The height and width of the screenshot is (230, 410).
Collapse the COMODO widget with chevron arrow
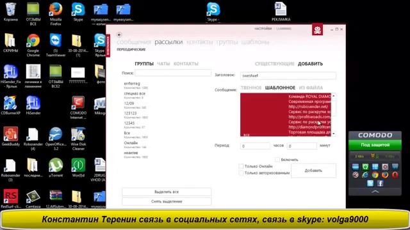coord(375,192)
